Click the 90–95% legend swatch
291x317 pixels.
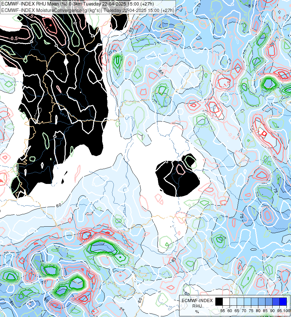tap(276, 301)
